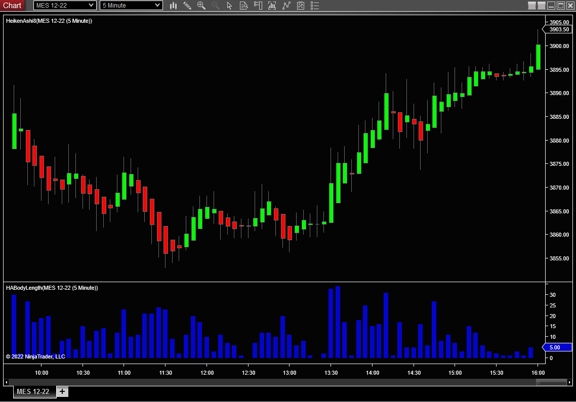Select the zoom in magnifier tool

click(x=201, y=6)
